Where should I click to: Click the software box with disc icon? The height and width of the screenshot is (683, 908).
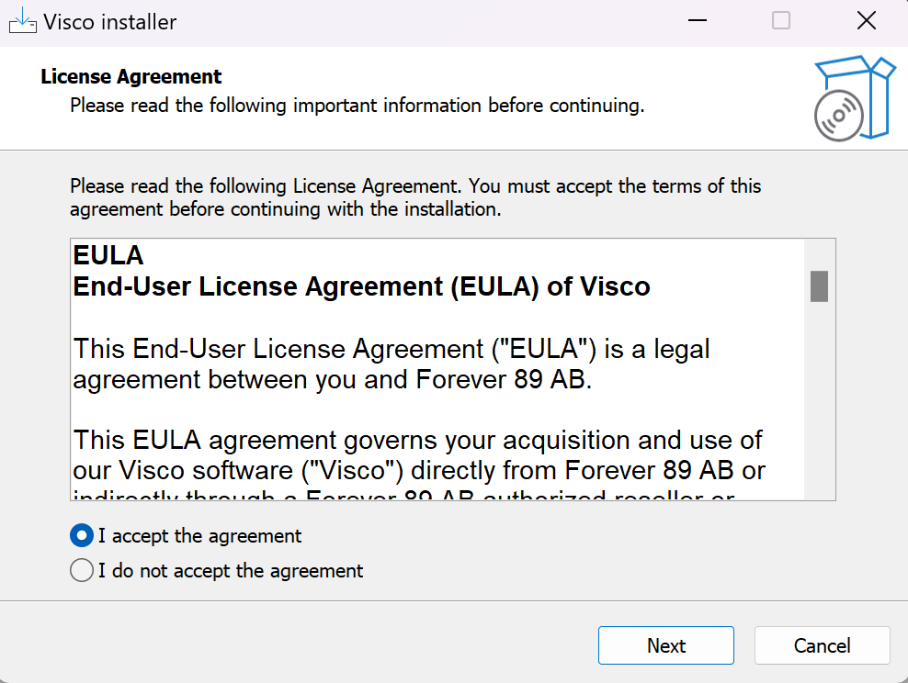(854, 98)
